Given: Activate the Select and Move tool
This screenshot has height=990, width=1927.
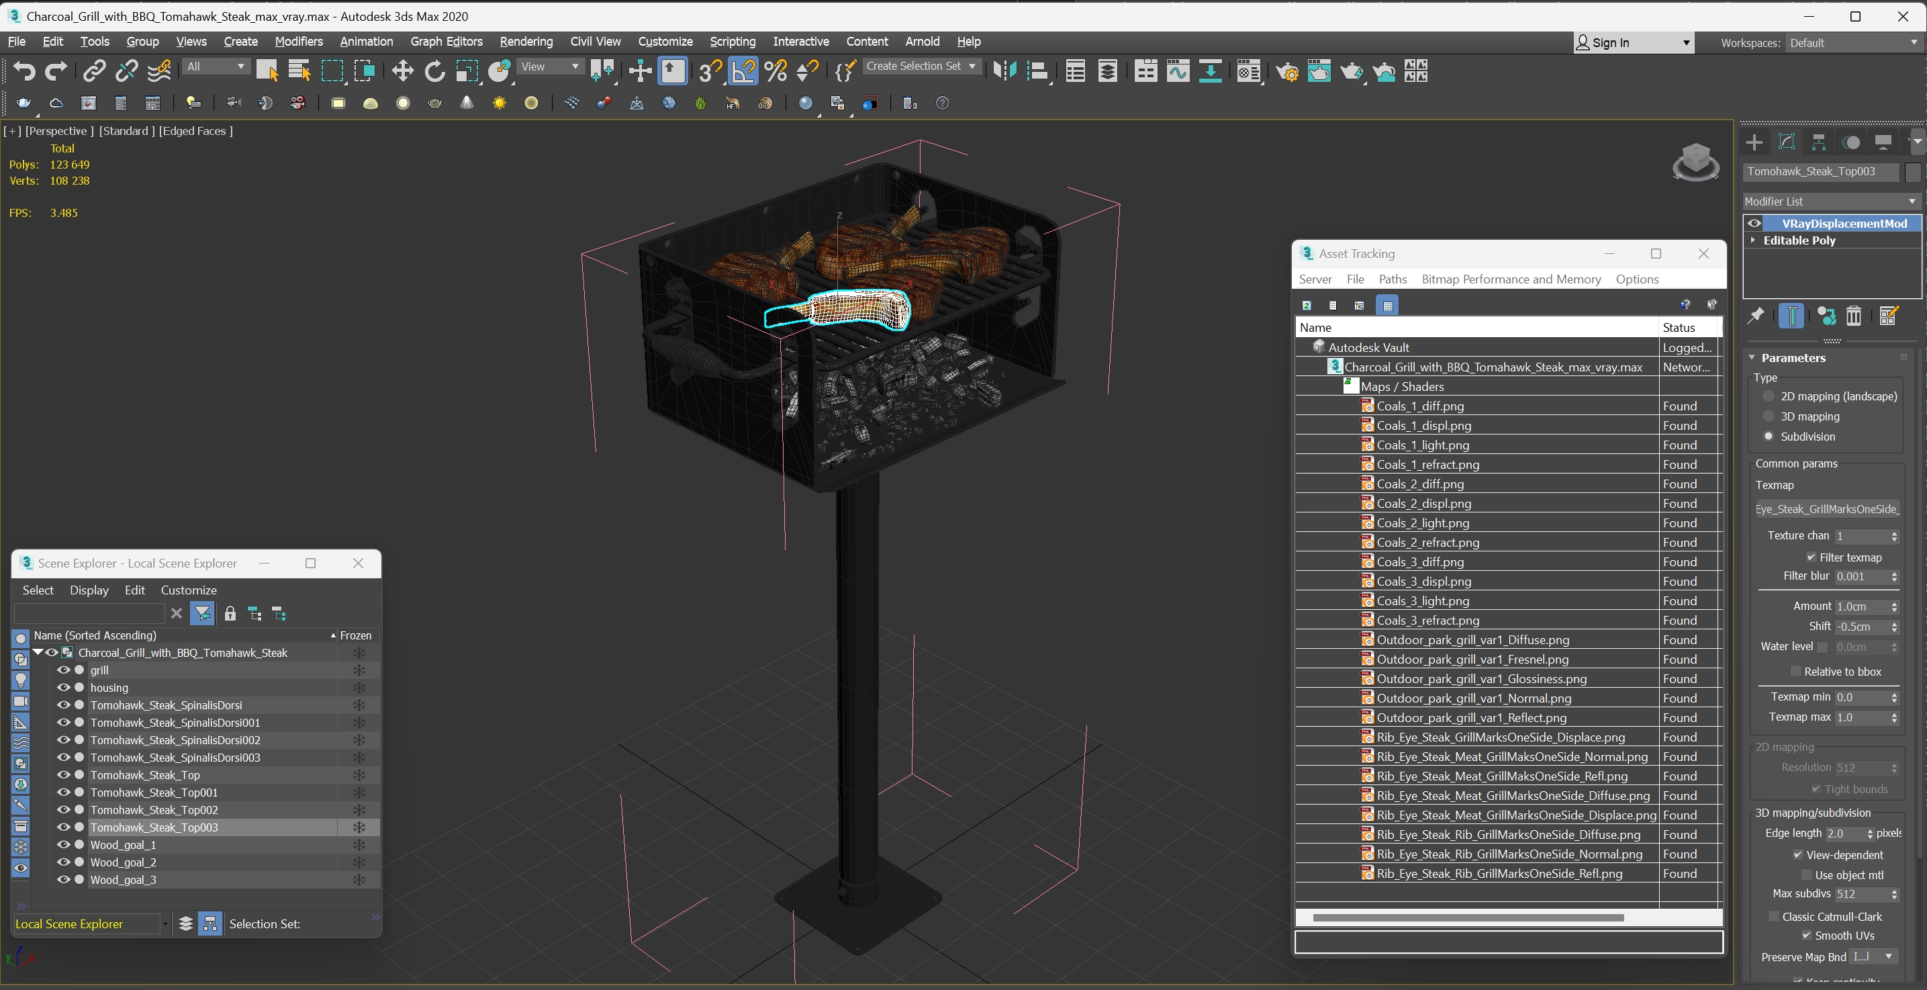Looking at the screenshot, I should tap(402, 71).
